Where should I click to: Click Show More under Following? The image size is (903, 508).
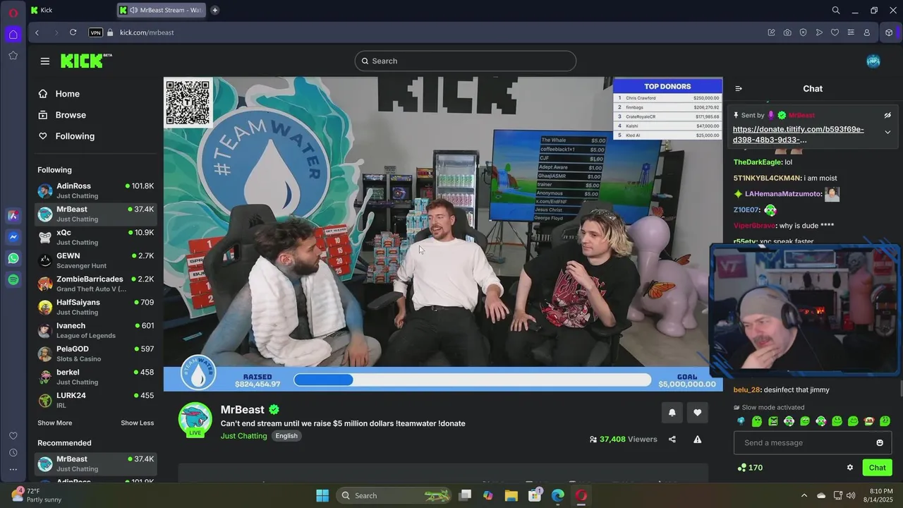point(54,423)
